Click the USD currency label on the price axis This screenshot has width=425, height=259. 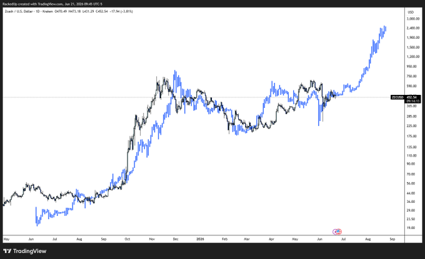tap(411, 12)
